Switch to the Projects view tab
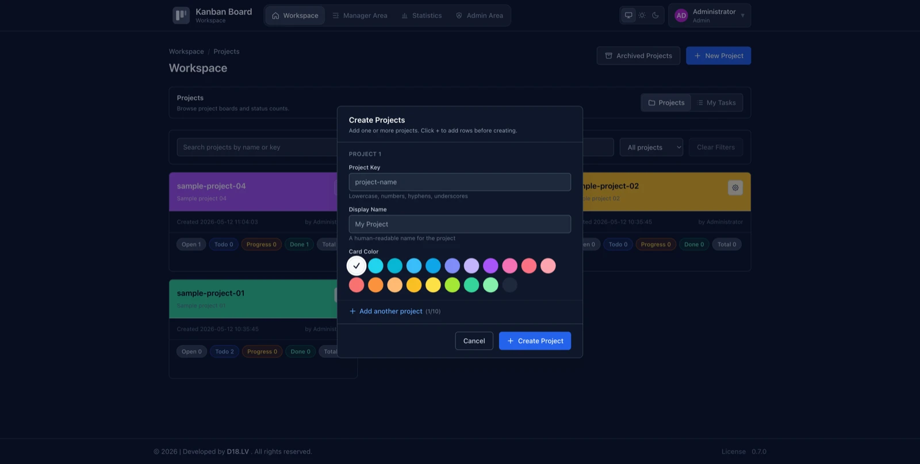 coord(666,102)
